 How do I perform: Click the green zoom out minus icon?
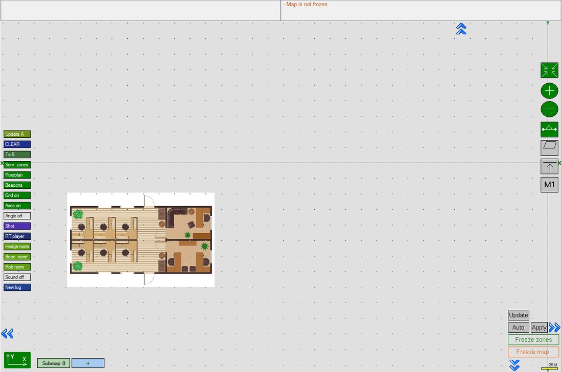coord(549,109)
